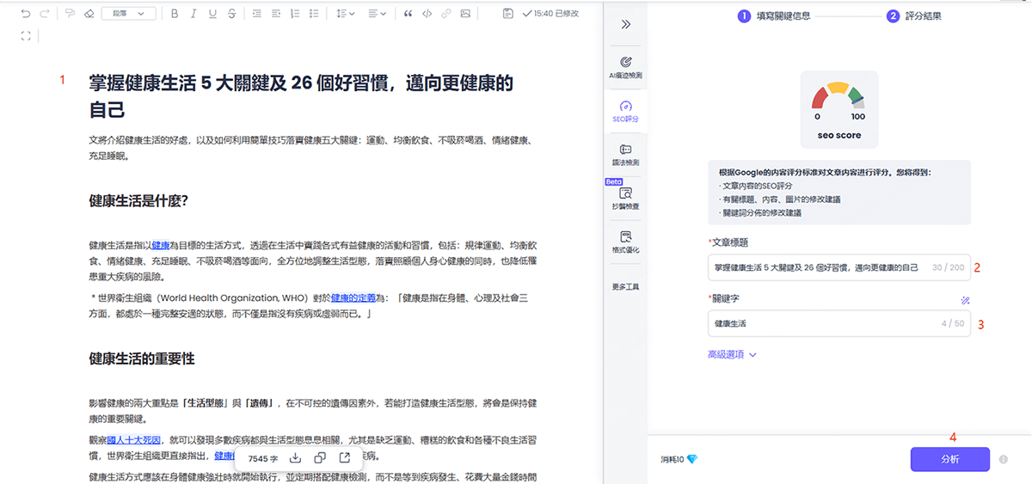
Task: Toggle strikethrough formatting
Action: tap(231, 14)
